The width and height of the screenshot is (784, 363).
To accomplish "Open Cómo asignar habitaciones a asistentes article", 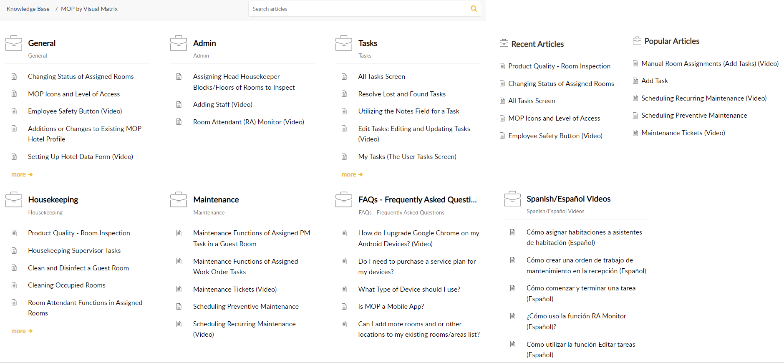I will click(x=584, y=237).
